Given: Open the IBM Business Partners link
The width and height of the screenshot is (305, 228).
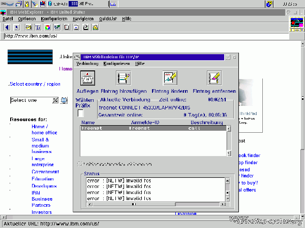Looking at the screenshot, I should pos(42,199).
